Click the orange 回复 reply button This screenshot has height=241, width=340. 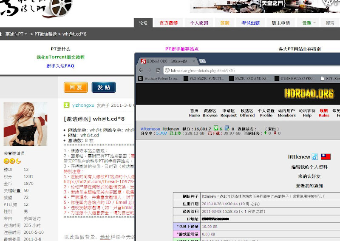point(76,87)
